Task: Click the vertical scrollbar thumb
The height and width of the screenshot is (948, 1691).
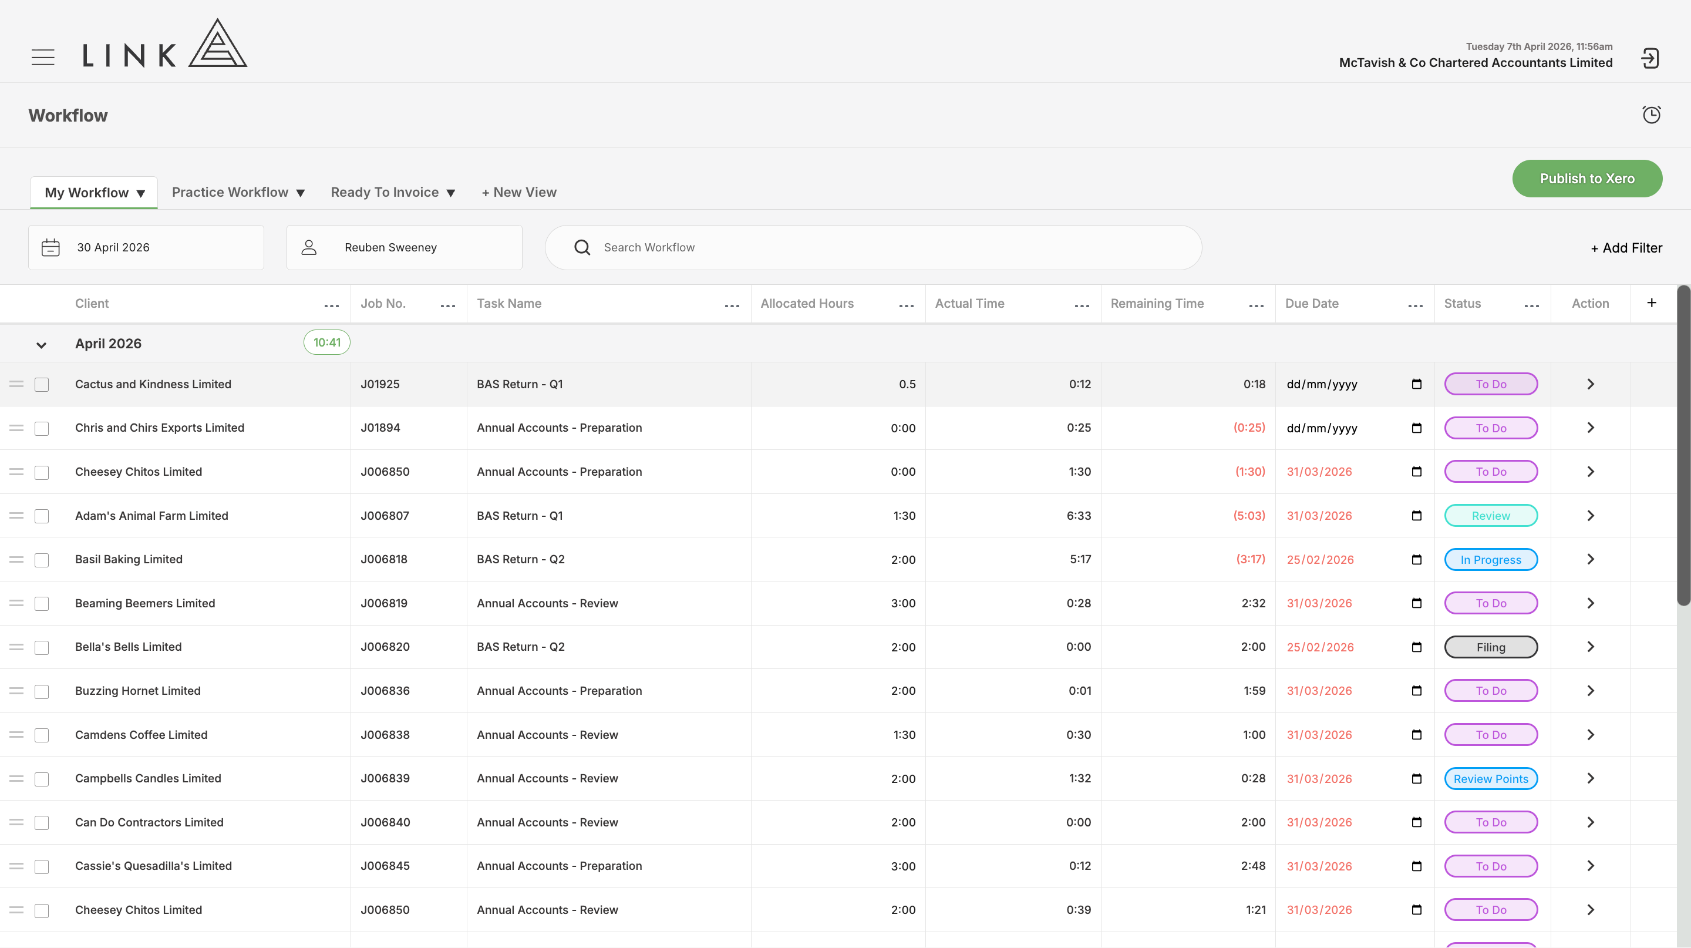Action: [x=1683, y=446]
